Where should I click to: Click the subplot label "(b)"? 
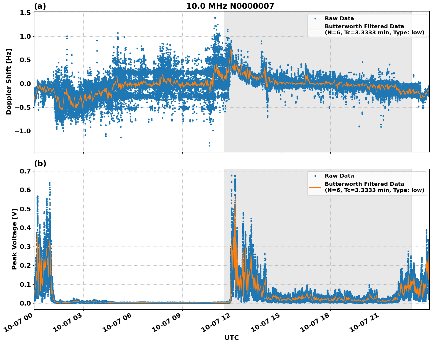[41, 163]
